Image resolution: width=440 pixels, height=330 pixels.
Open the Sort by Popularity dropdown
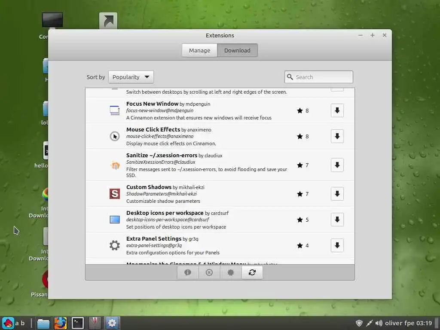(131, 77)
